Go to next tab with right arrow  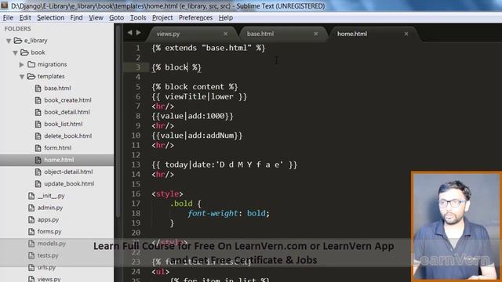138,33
